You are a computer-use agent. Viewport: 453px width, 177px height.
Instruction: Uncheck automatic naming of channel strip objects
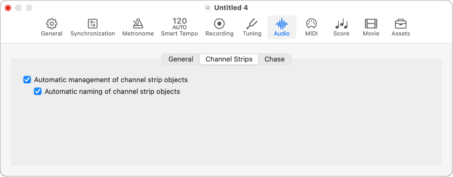tap(38, 92)
